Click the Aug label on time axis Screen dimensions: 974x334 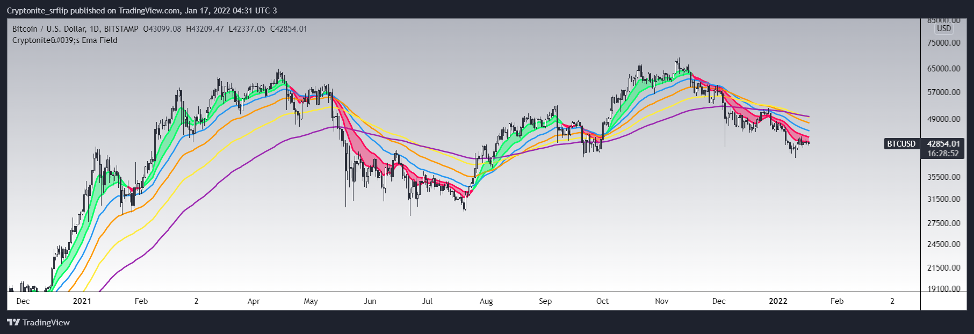pos(486,301)
